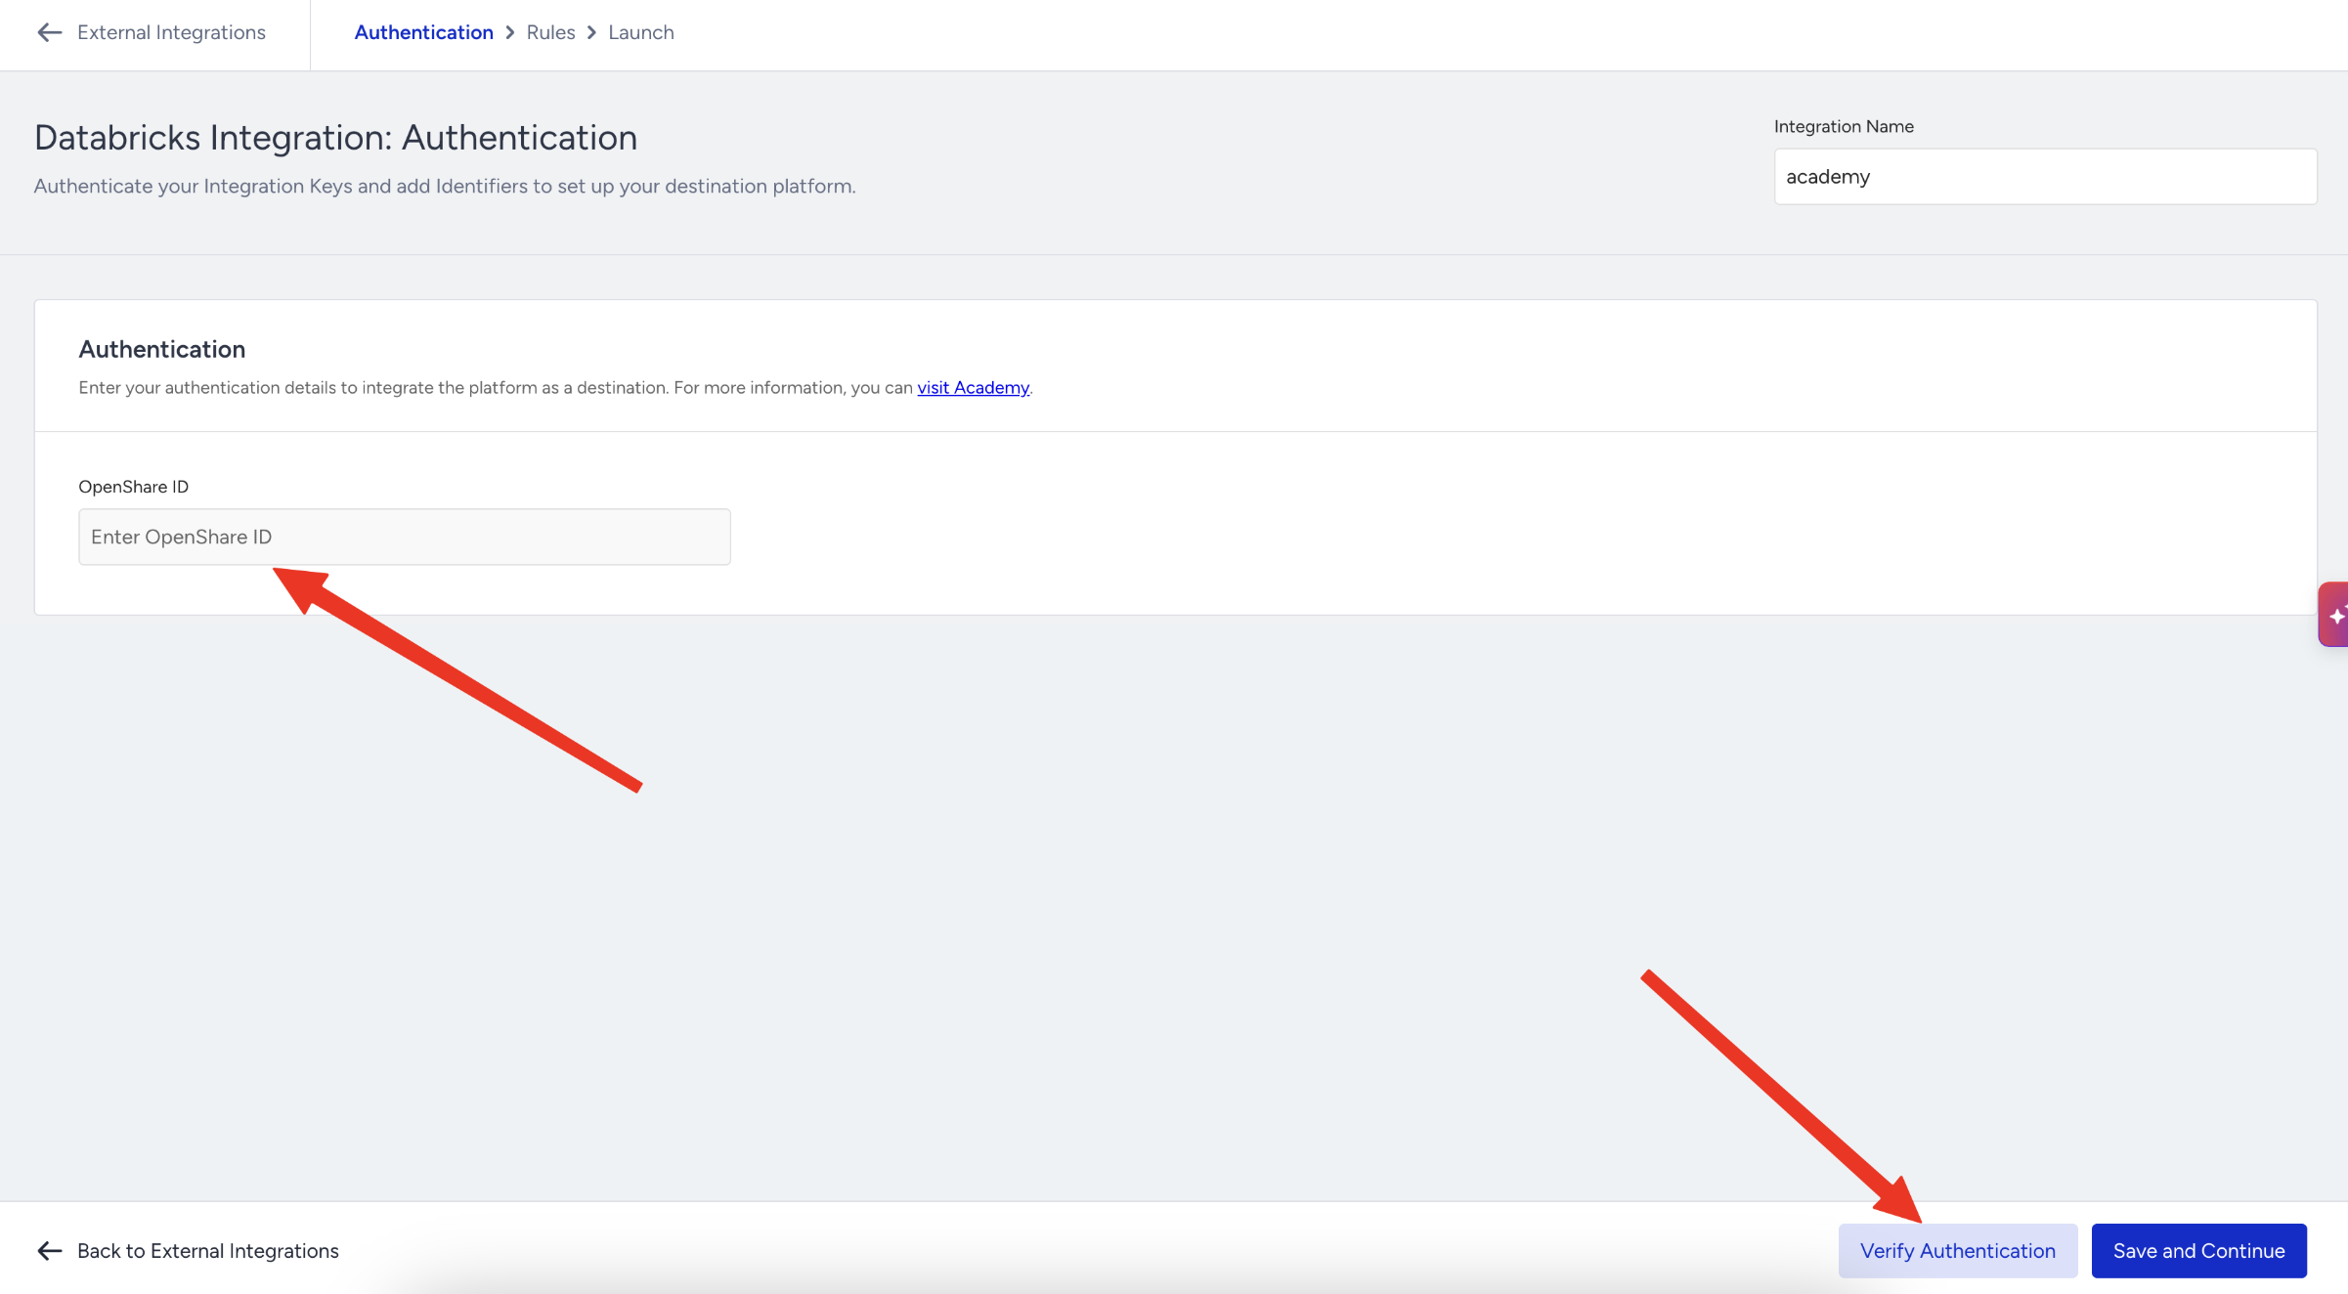Image resolution: width=2348 pixels, height=1294 pixels.
Task: Click the OpenShare ID field label
Action: click(133, 487)
